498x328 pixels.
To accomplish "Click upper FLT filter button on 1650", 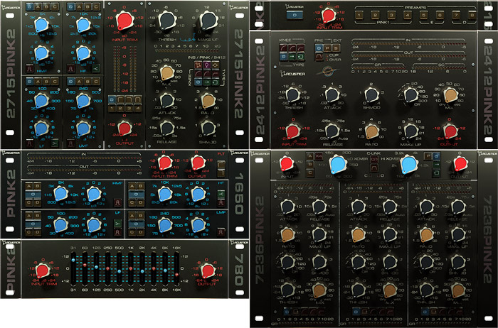I will [221, 165].
